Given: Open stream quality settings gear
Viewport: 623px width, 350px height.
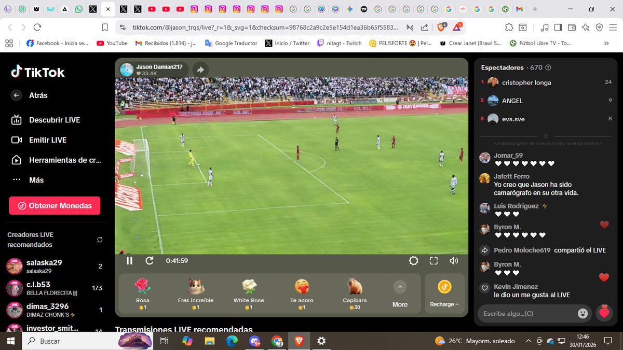Looking at the screenshot, I should 413,261.
